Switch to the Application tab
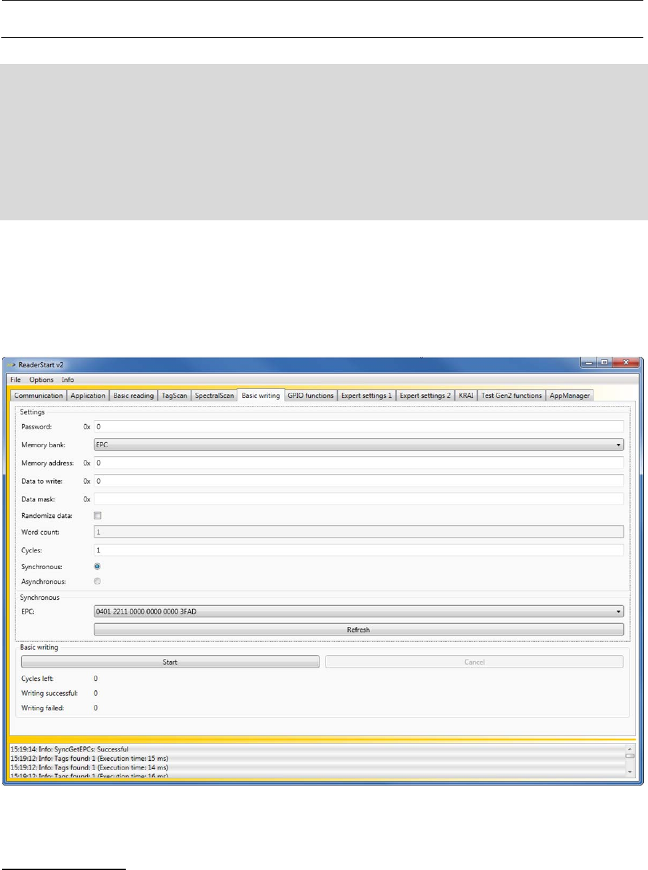The height and width of the screenshot is (870, 648). (88, 395)
